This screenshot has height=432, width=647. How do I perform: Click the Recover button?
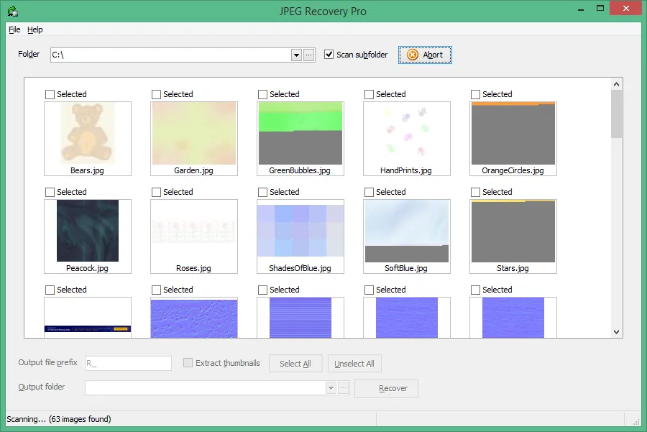[x=387, y=388]
